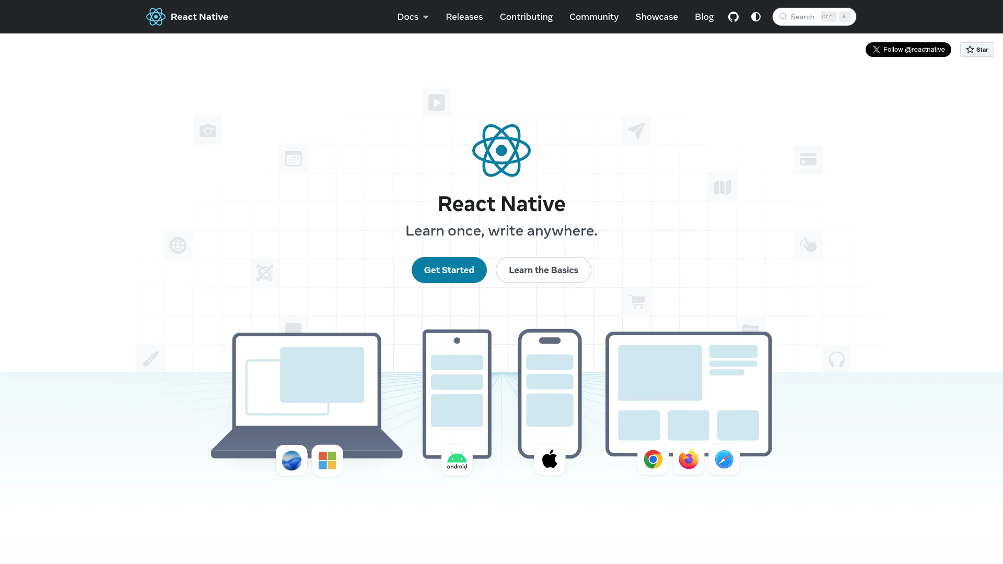Click the tablet browser illustration
This screenshot has width=1003, height=564.
(x=689, y=394)
